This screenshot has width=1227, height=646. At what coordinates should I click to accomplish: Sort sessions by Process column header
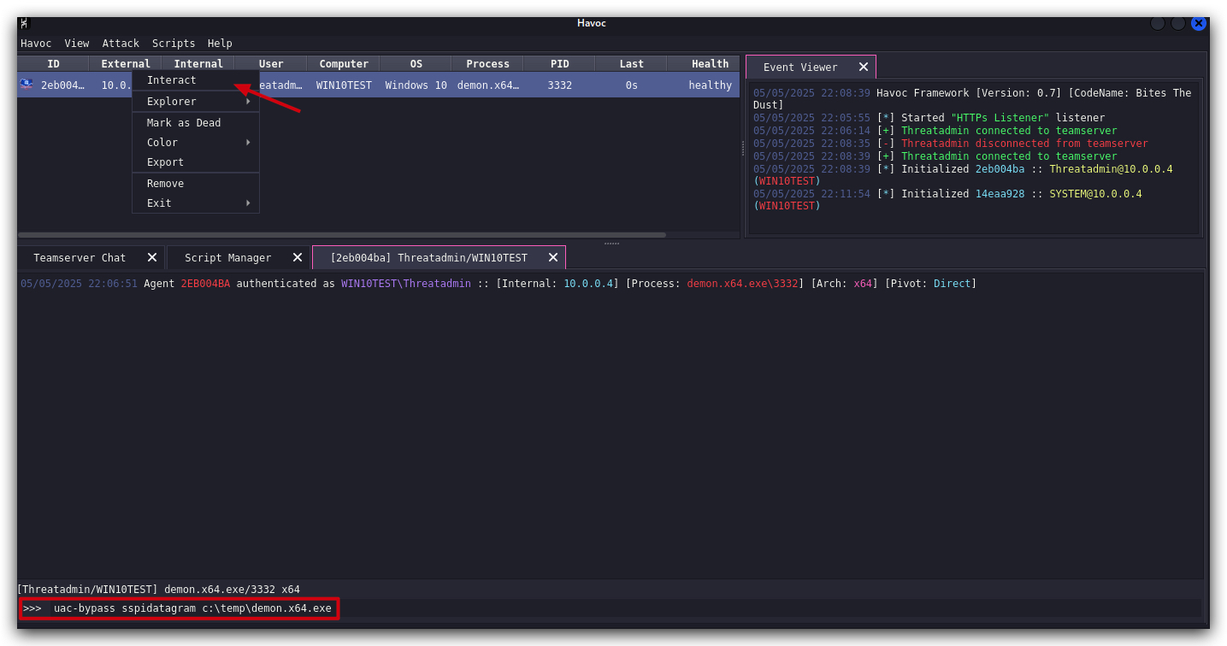488,64
